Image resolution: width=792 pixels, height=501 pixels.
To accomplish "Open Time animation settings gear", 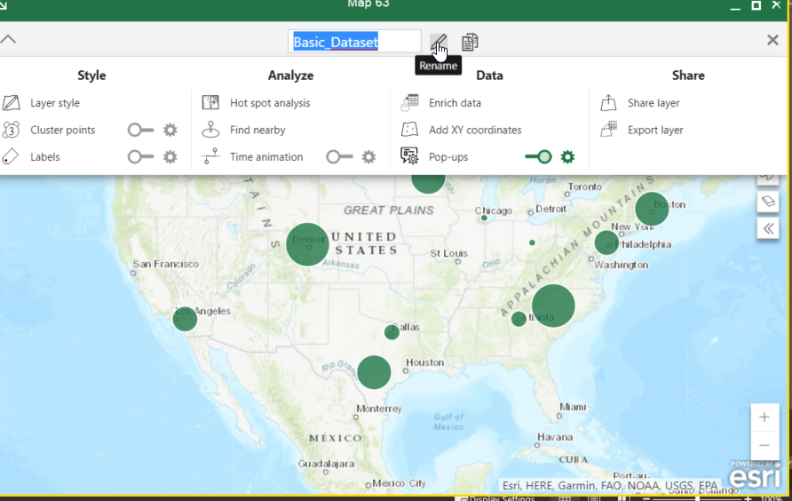I will [x=369, y=156].
